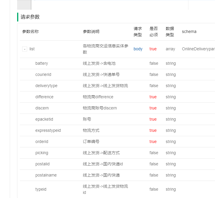This screenshot has height=198, width=215.
Task: Select the difference parameter name
Action: 44,97
